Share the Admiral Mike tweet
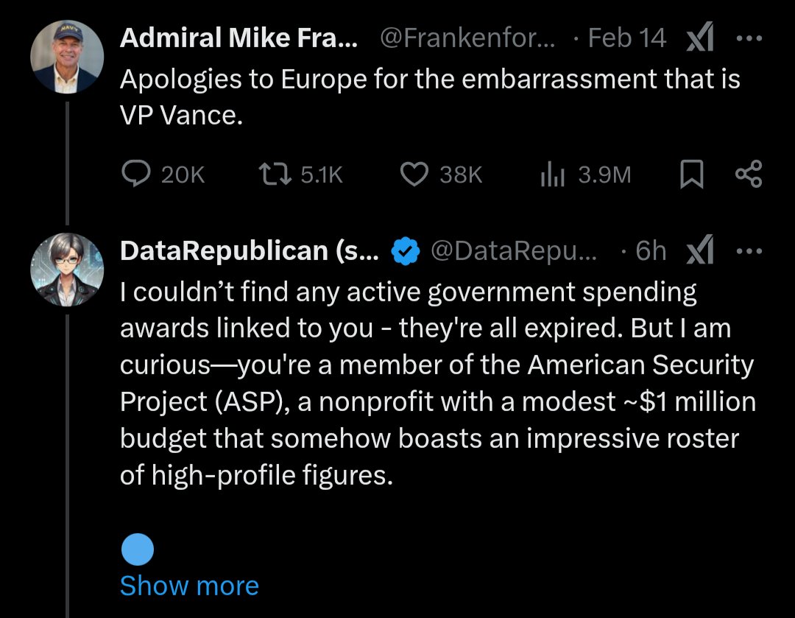This screenshot has width=795, height=618. pos(749,174)
